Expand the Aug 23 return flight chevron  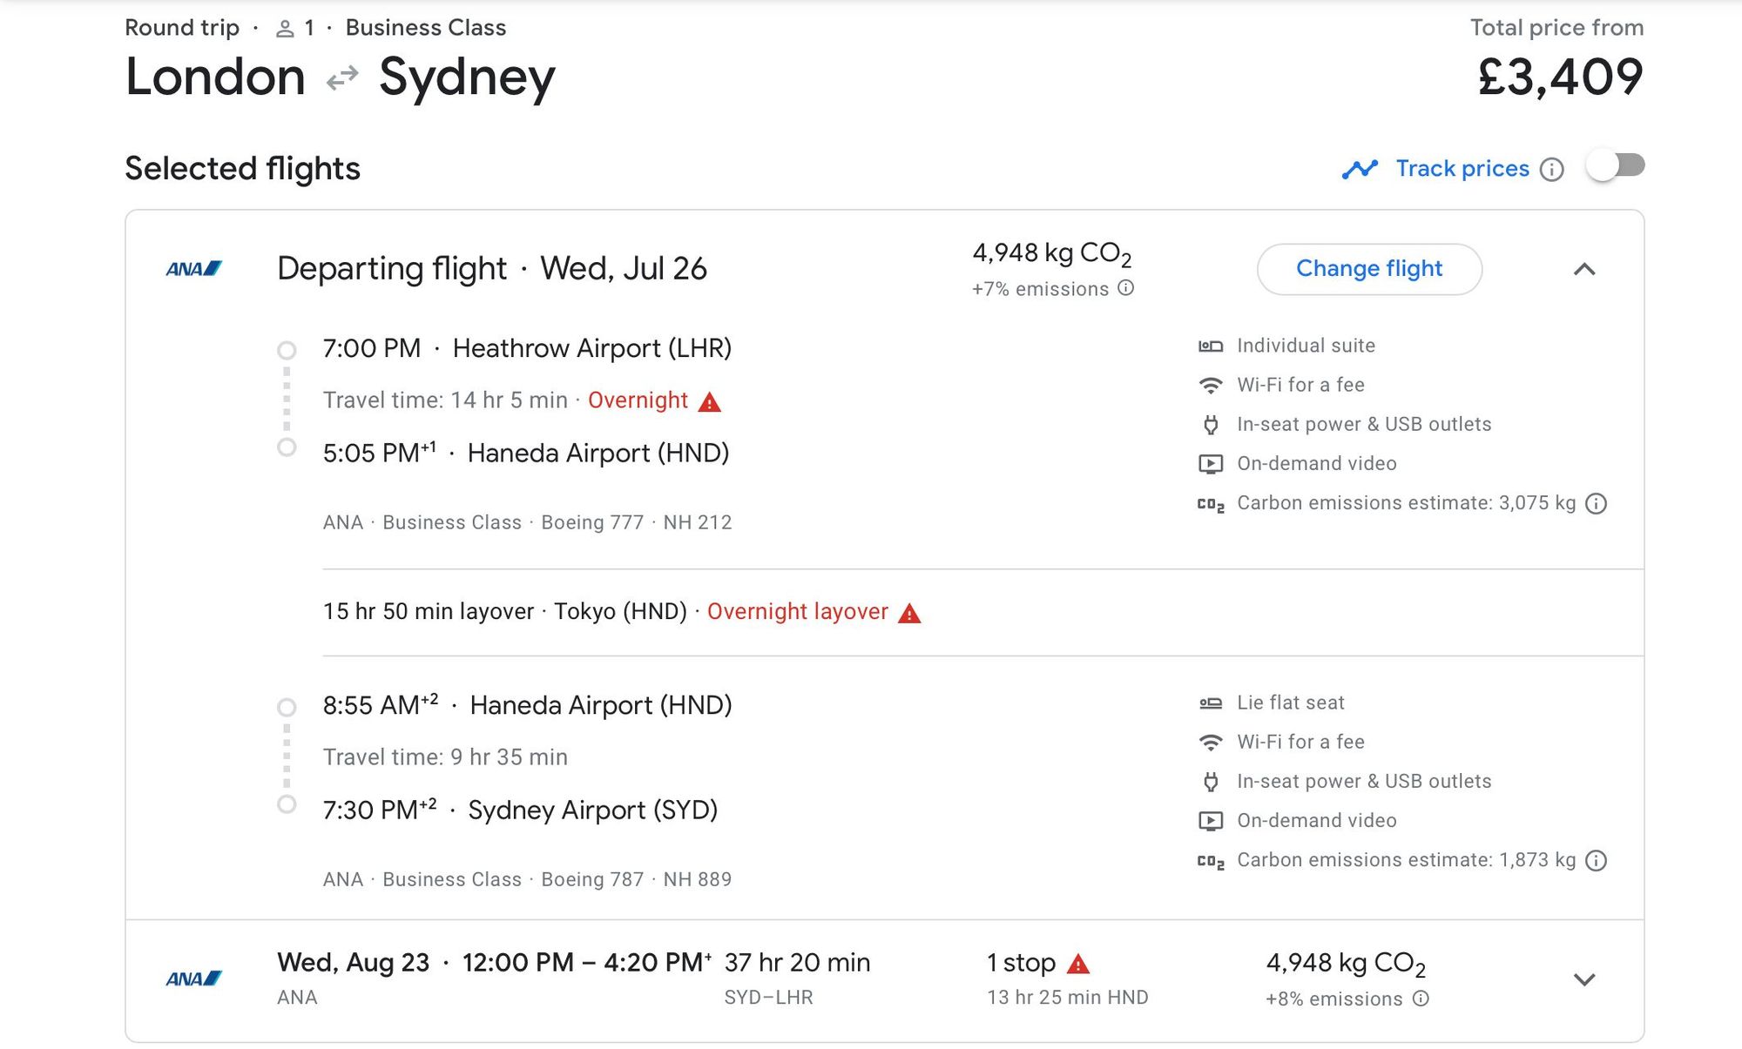point(1584,980)
